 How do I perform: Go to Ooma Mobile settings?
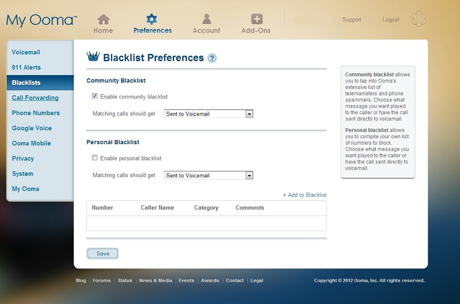coord(31,143)
